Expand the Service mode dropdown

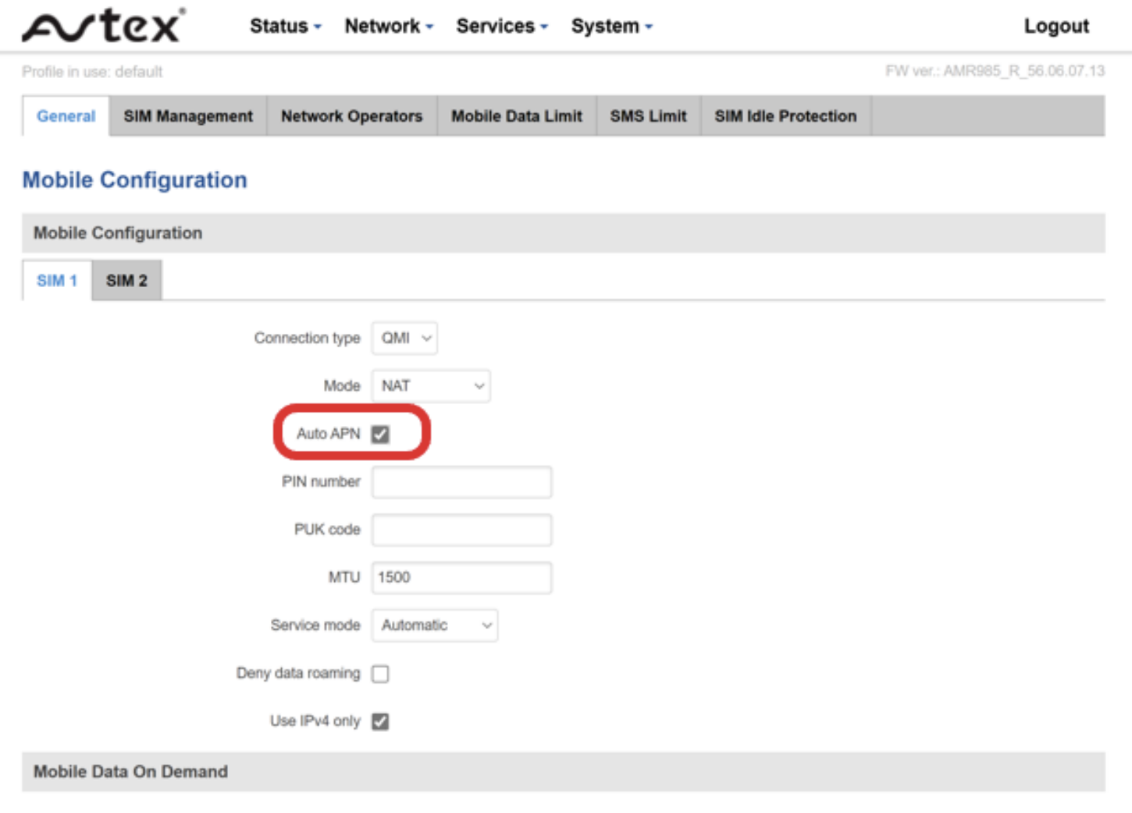(x=435, y=626)
